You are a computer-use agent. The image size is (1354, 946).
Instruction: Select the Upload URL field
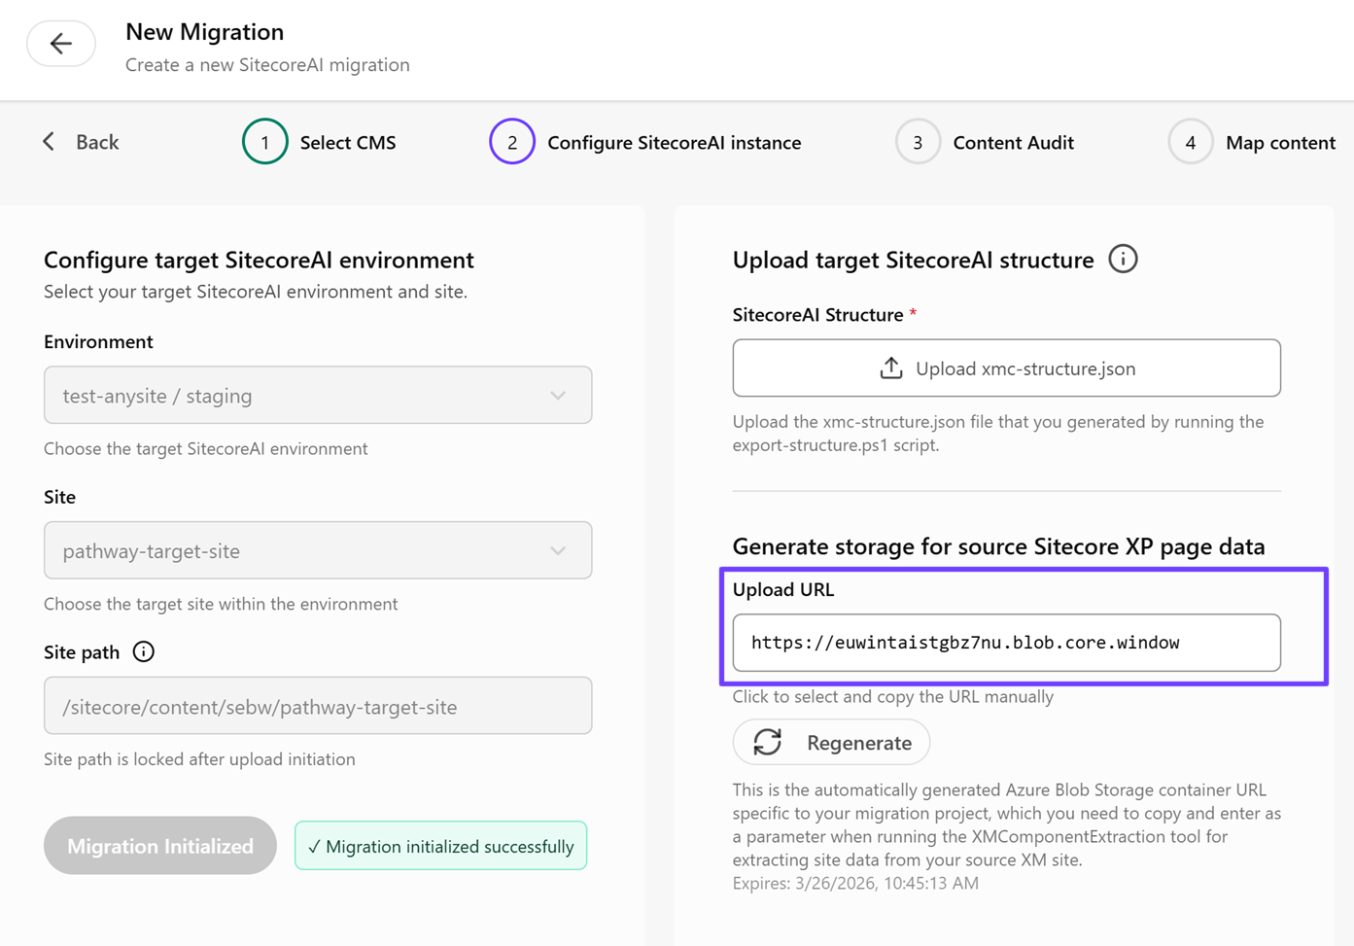pos(1007,643)
